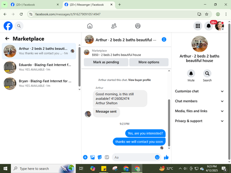The height and width of the screenshot is (173, 231).
Task: Open the Groups icon in top nav
Action: coord(138,26)
